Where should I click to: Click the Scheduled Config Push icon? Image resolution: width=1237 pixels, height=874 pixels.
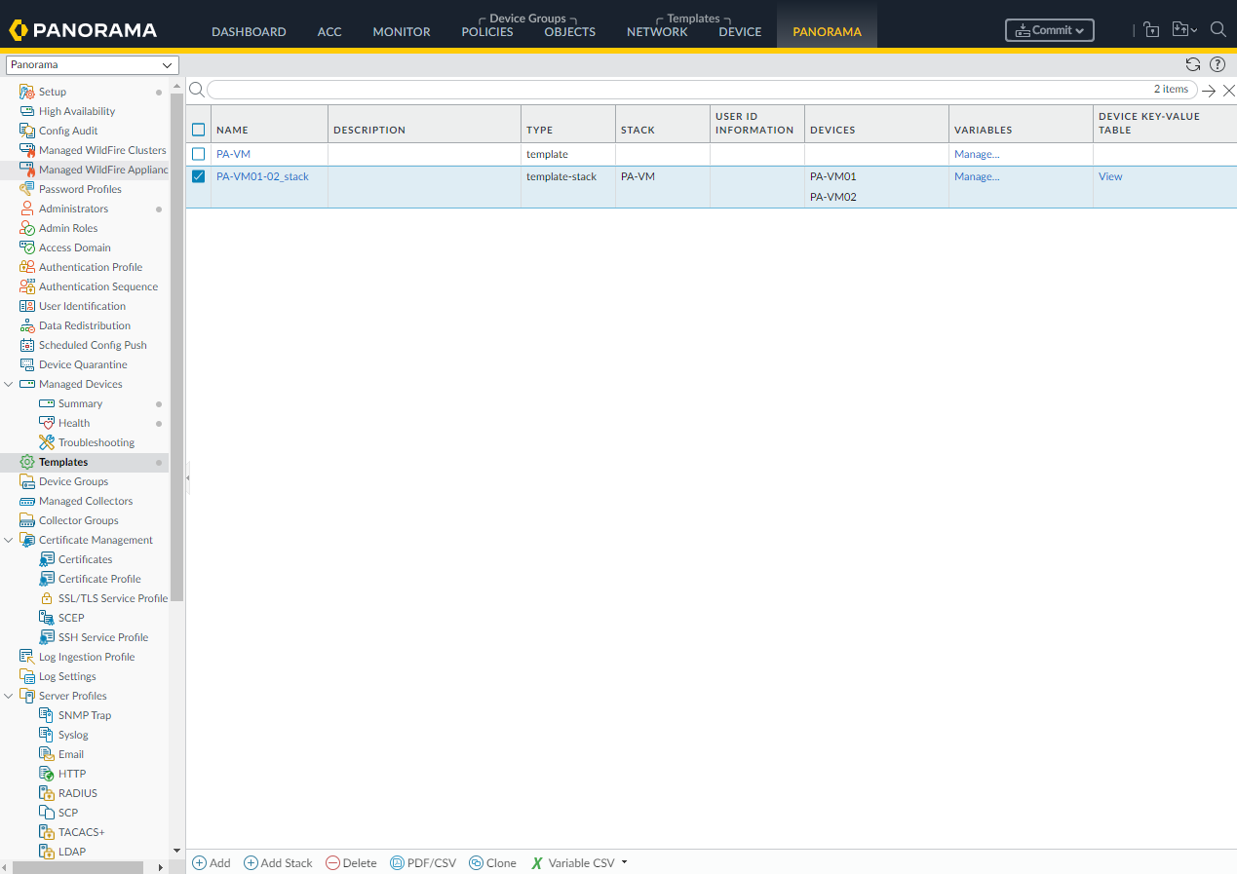point(27,345)
